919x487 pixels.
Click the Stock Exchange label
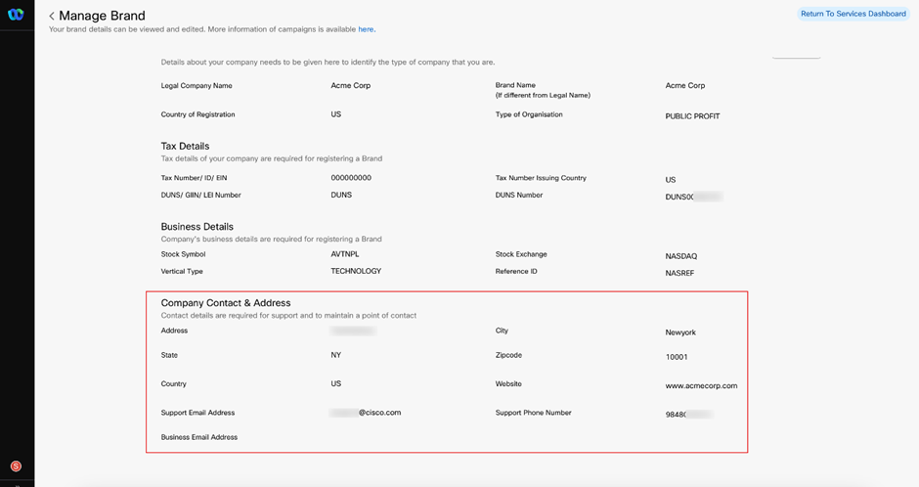click(521, 254)
